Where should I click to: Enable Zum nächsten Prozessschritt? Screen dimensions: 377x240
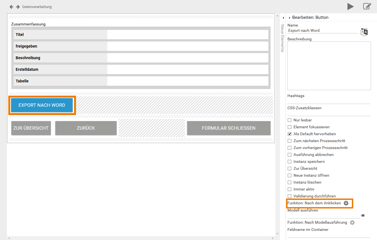click(x=289, y=141)
